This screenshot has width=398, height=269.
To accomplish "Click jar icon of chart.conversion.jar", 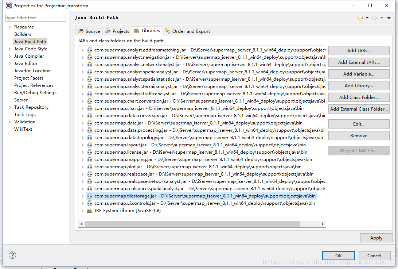I will coord(90,101).
